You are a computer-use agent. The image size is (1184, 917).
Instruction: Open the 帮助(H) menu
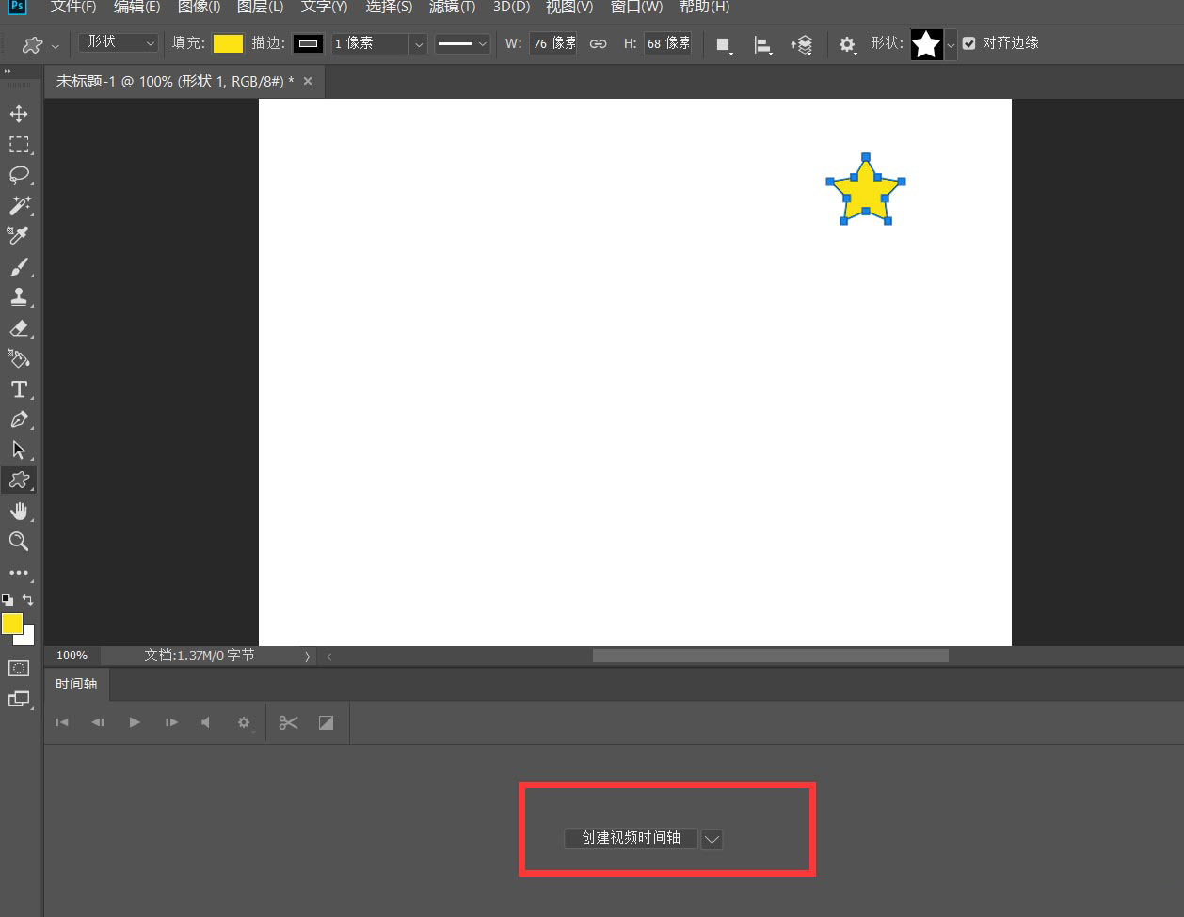pyautogui.click(x=705, y=7)
